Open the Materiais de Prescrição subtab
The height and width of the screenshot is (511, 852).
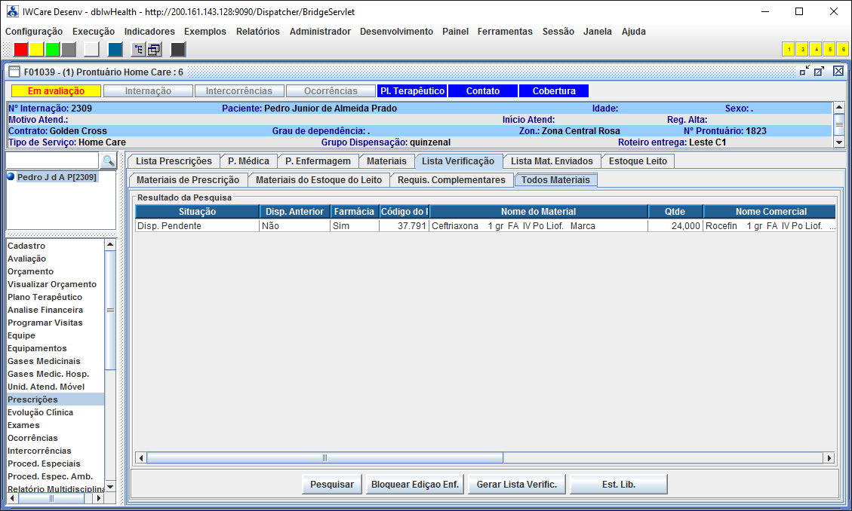coord(188,180)
